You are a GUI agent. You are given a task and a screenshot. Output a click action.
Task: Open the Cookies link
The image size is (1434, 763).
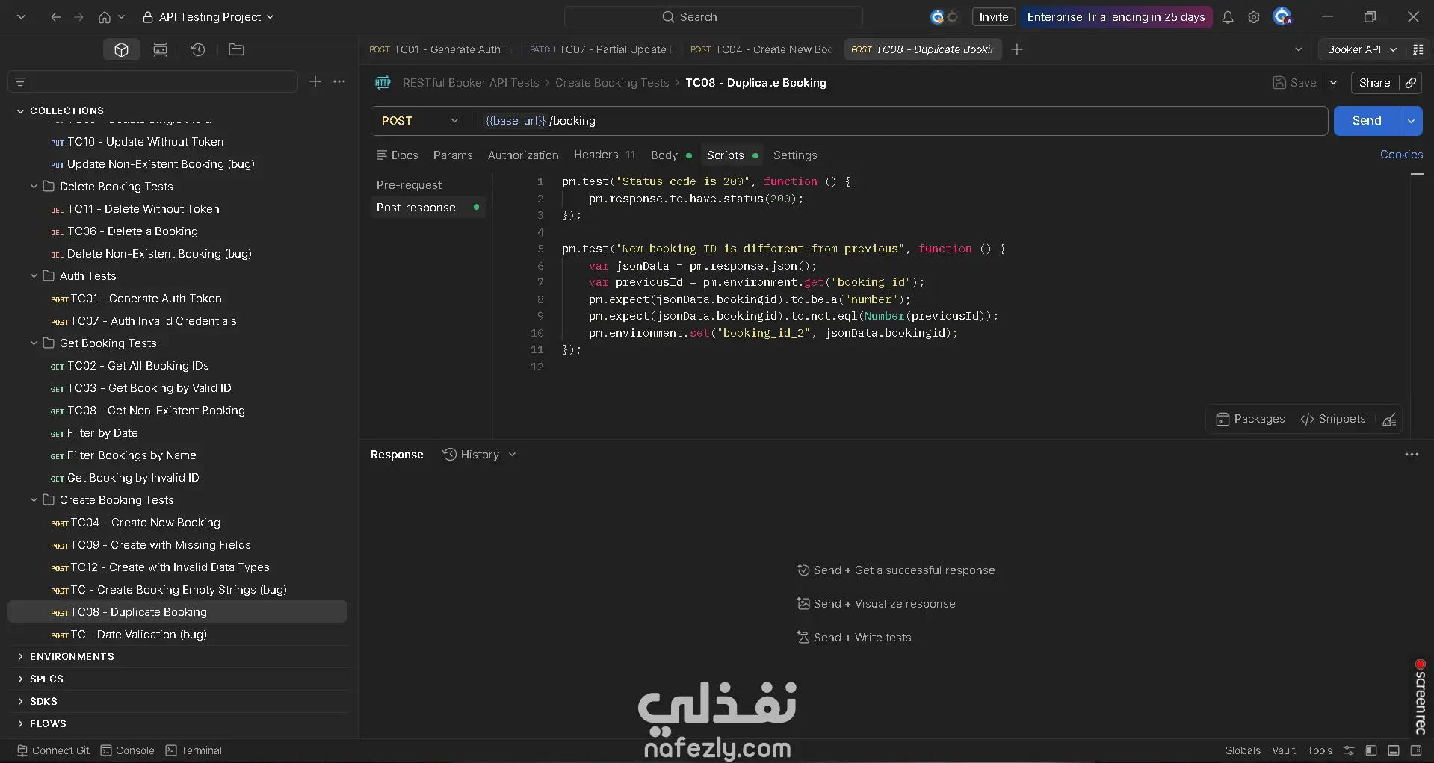coord(1401,155)
